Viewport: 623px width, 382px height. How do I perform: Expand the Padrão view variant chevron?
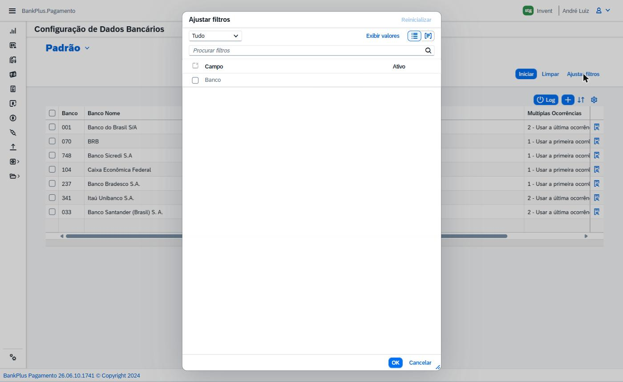[87, 48]
